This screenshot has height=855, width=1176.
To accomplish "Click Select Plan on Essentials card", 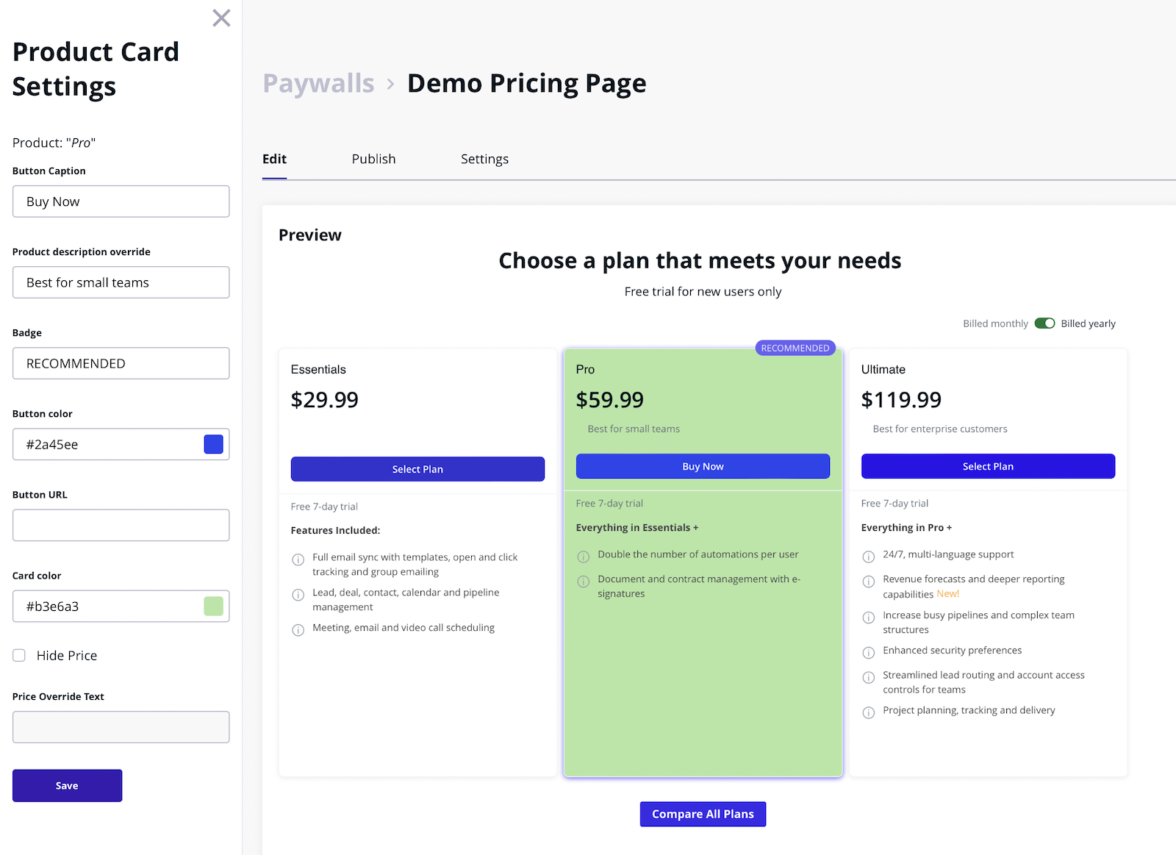I will (417, 469).
